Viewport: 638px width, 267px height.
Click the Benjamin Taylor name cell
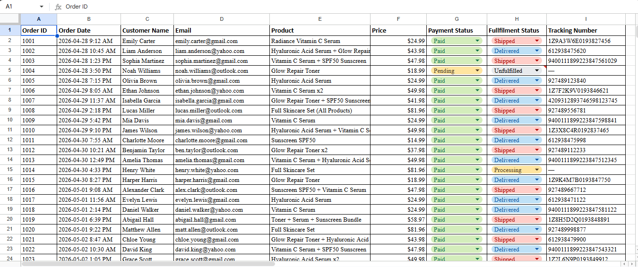click(x=147, y=150)
